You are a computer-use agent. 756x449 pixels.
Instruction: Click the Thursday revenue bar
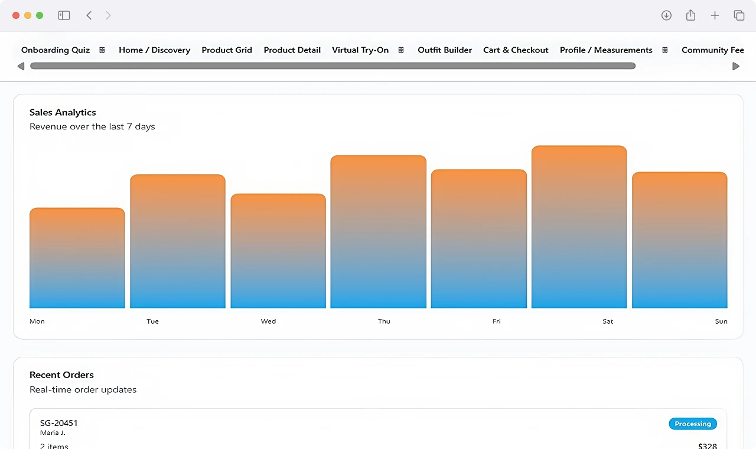[379, 232]
